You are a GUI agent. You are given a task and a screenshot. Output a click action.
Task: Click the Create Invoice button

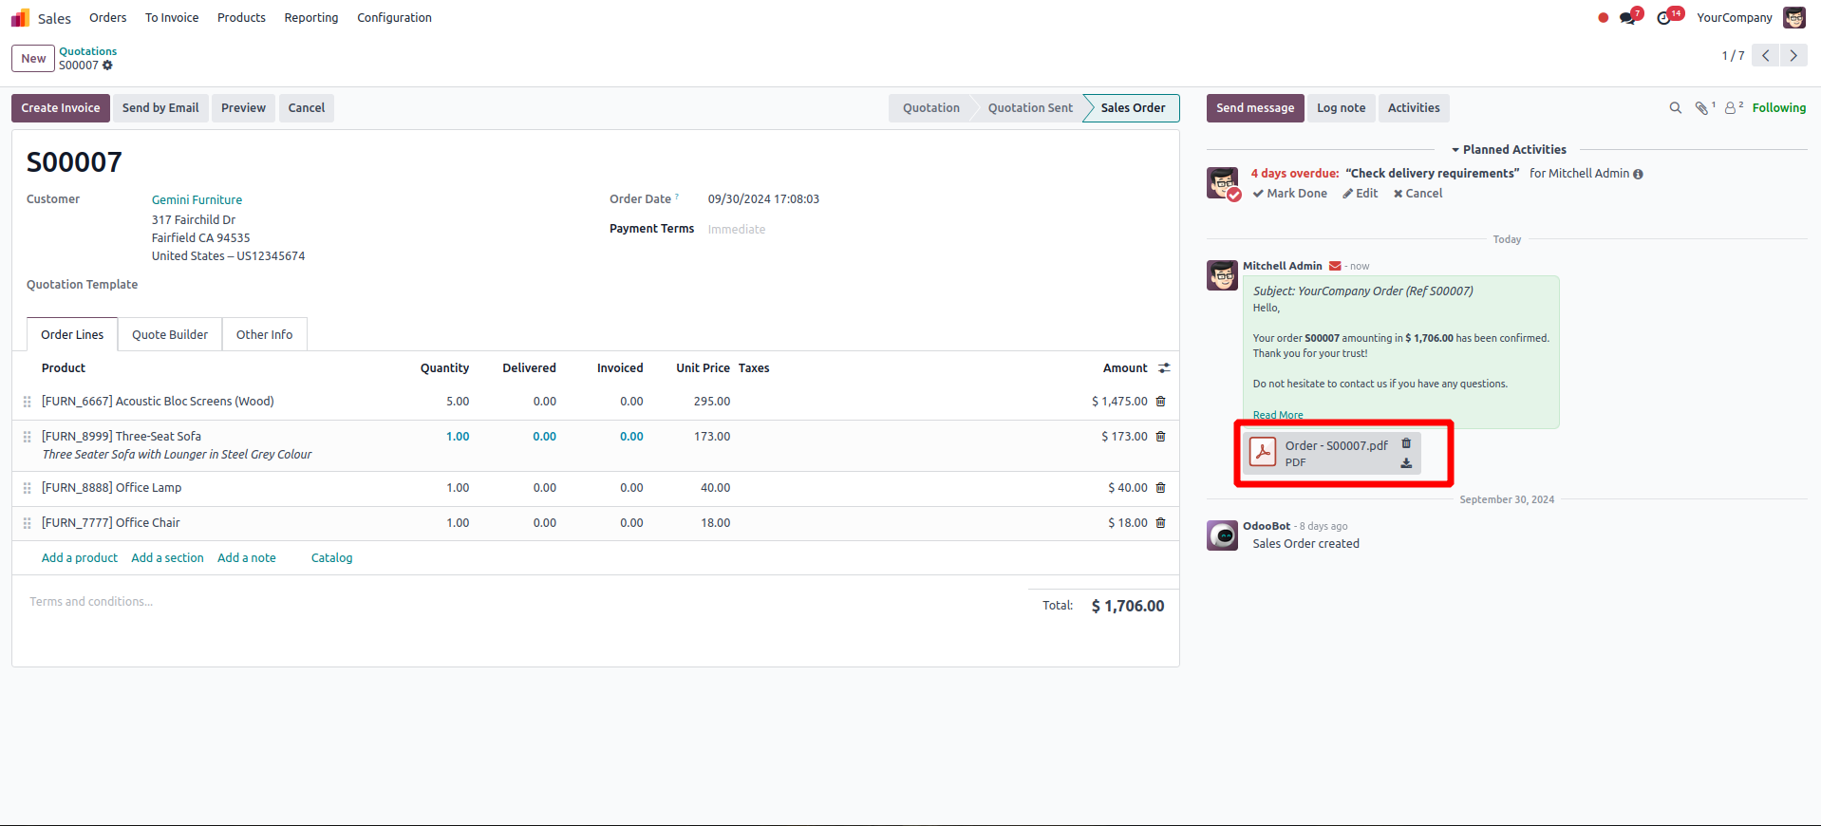click(61, 108)
